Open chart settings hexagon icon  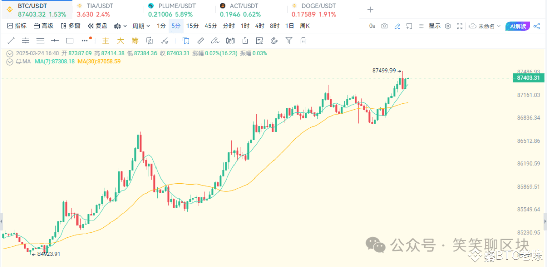tap(448, 26)
